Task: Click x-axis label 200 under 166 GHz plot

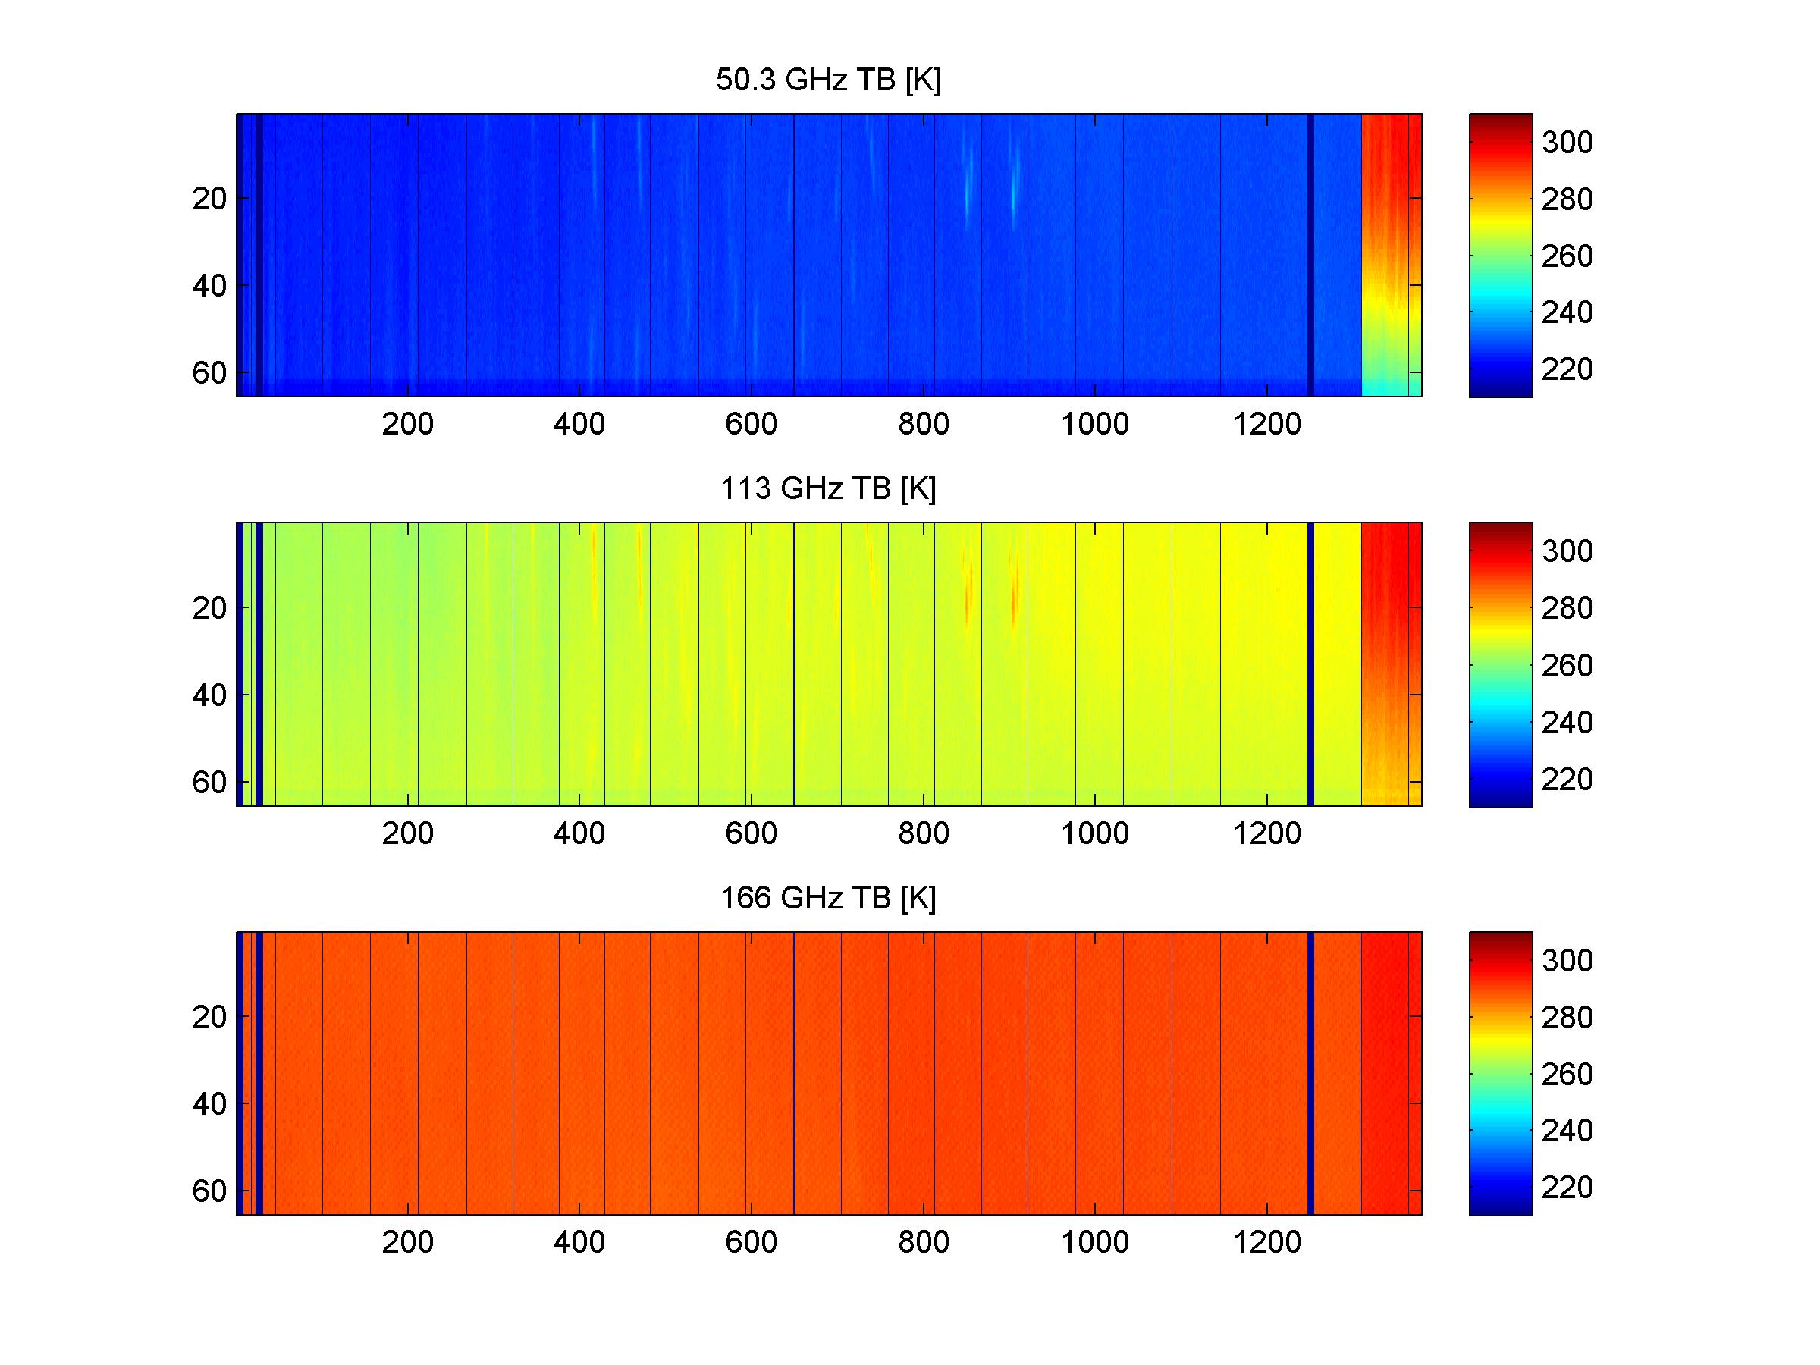Action: pyautogui.click(x=407, y=1242)
